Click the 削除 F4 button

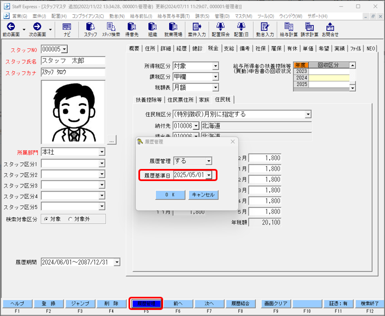point(111,304)
